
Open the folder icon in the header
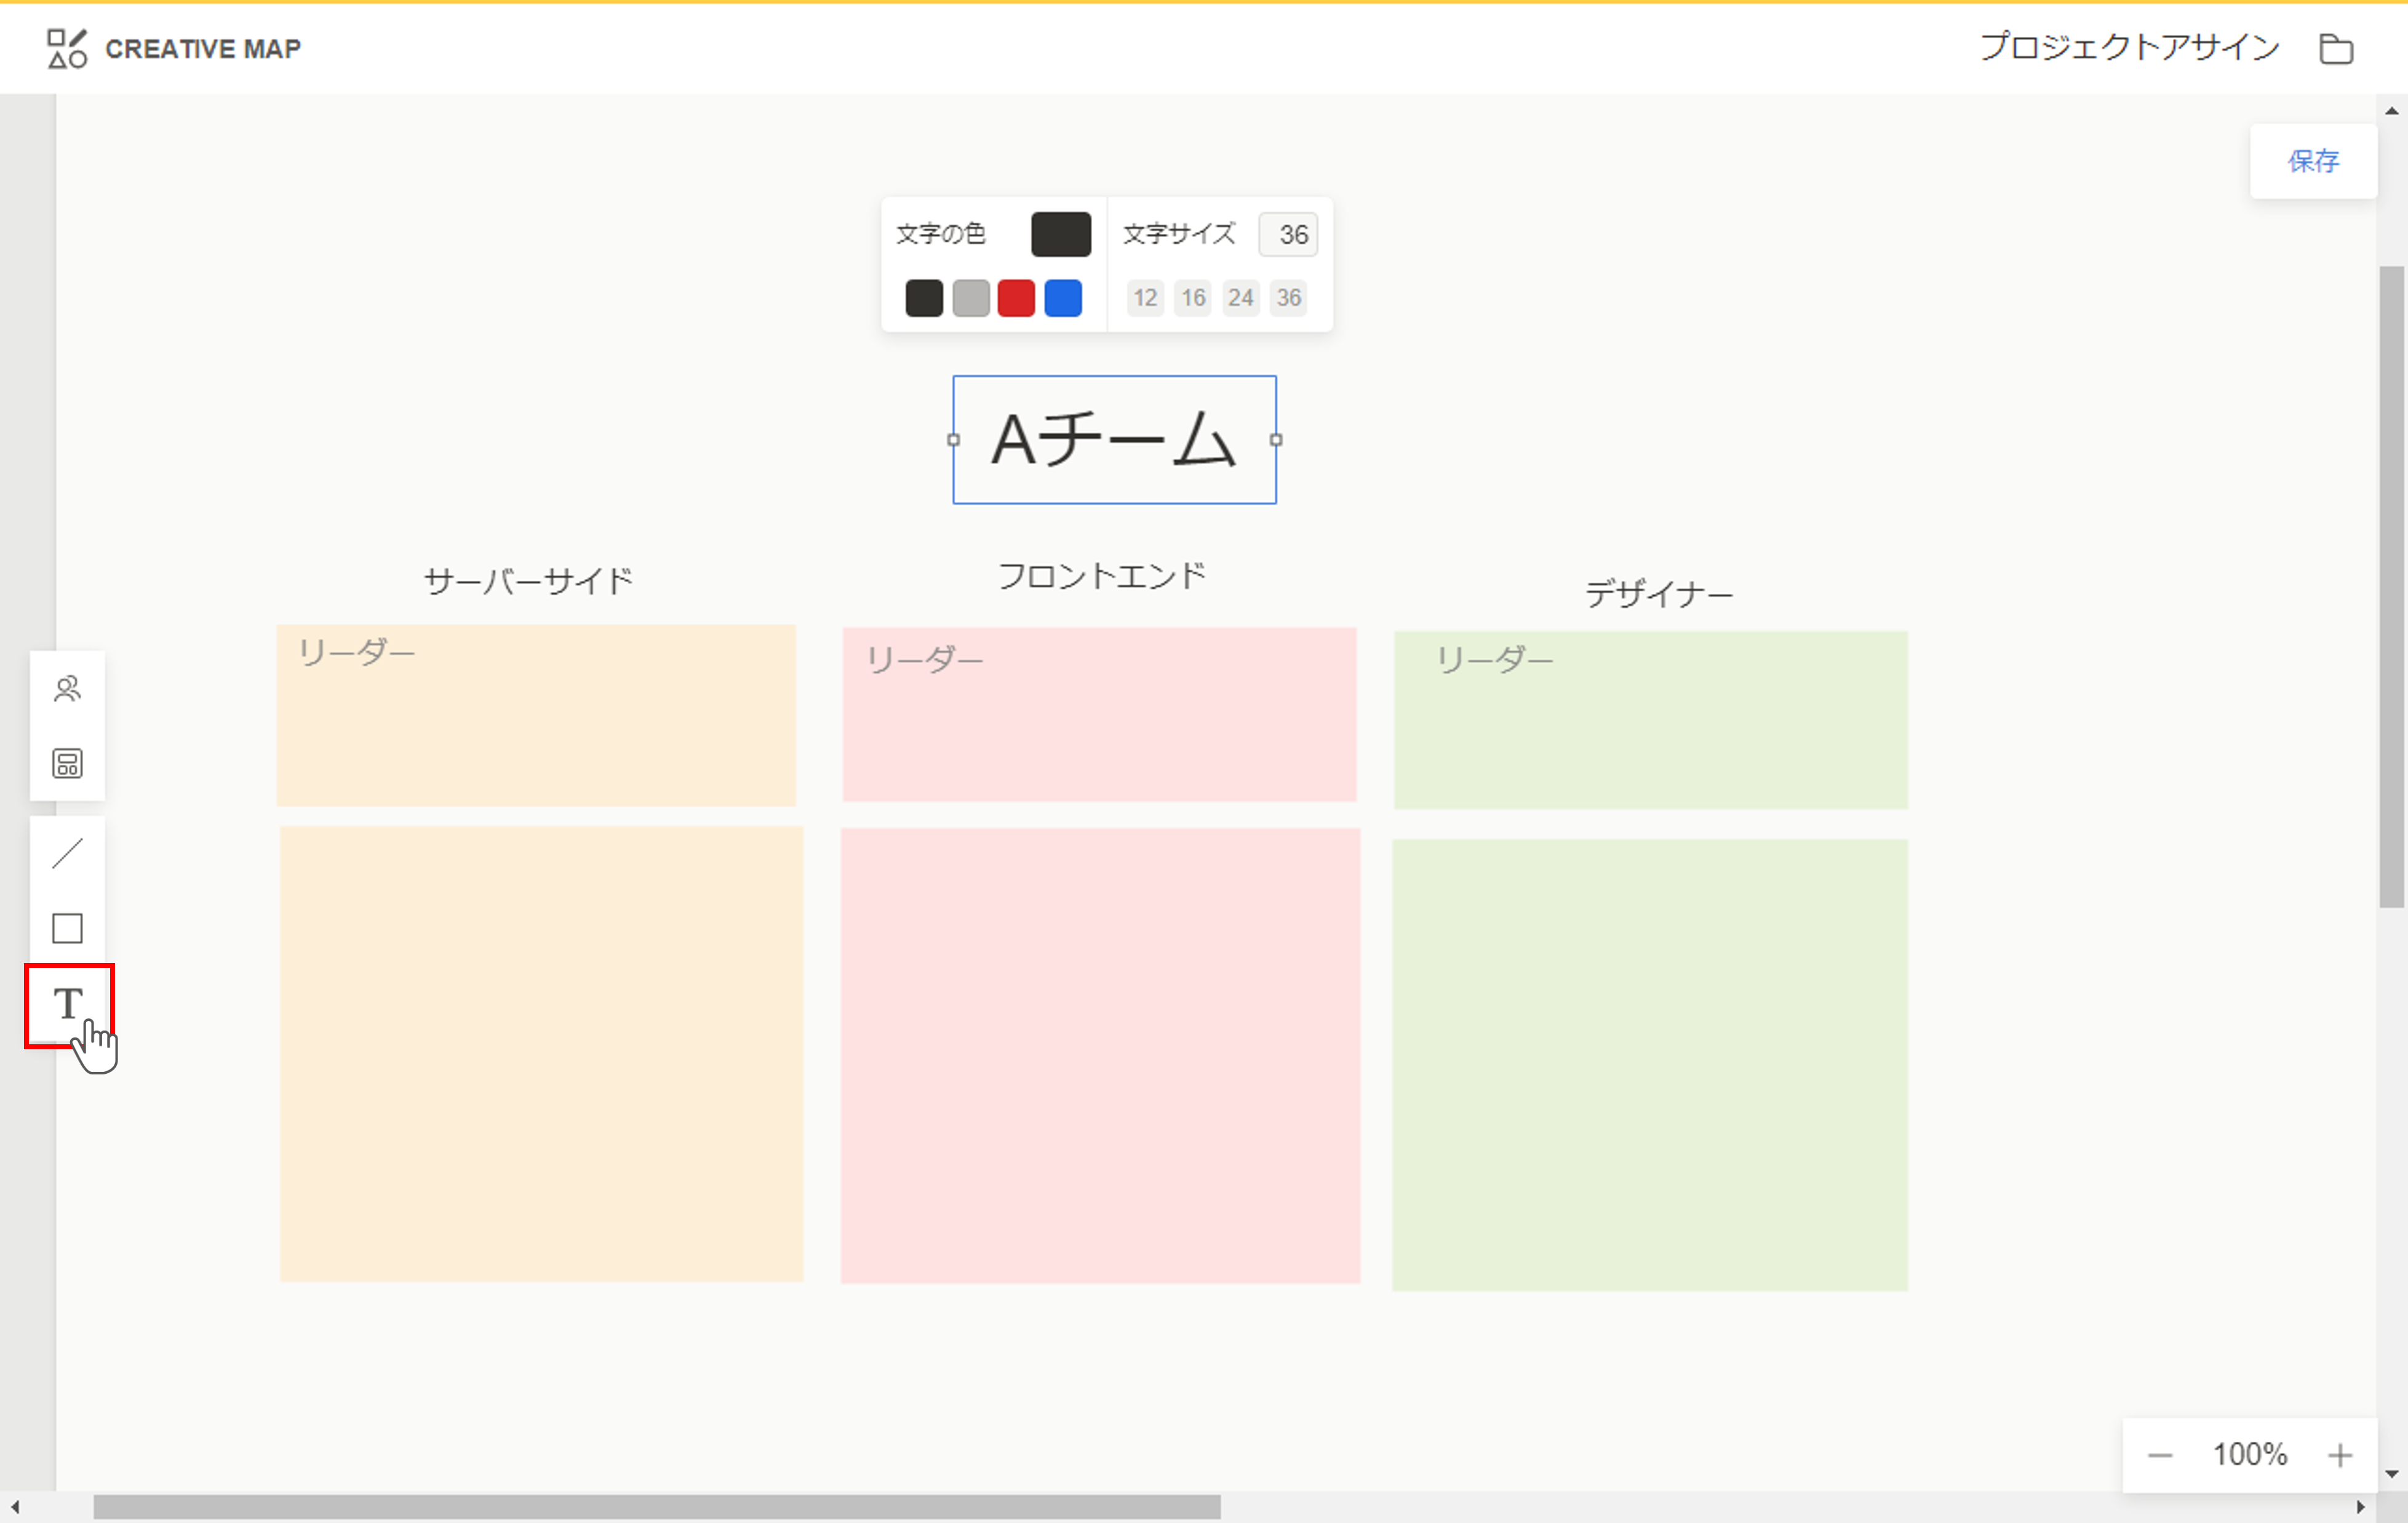tap(2336, 48)
